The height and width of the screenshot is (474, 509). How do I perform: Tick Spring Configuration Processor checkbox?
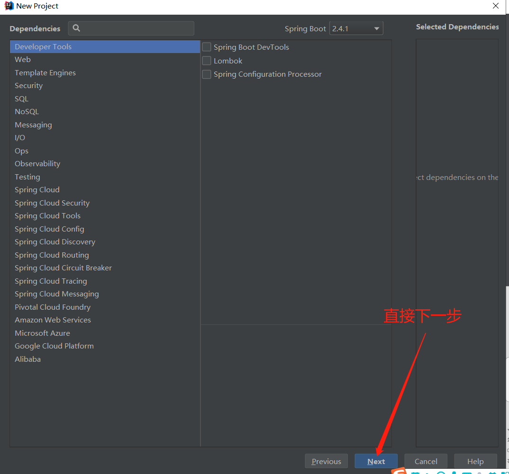coord(207,74)
